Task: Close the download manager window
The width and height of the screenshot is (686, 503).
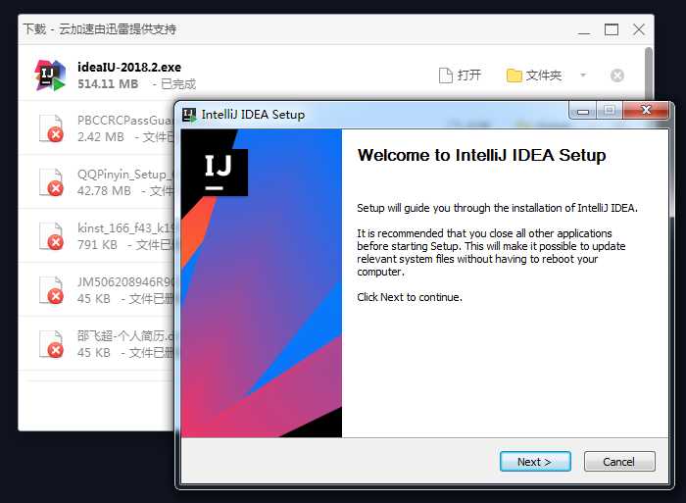Action: pos(639,29)
